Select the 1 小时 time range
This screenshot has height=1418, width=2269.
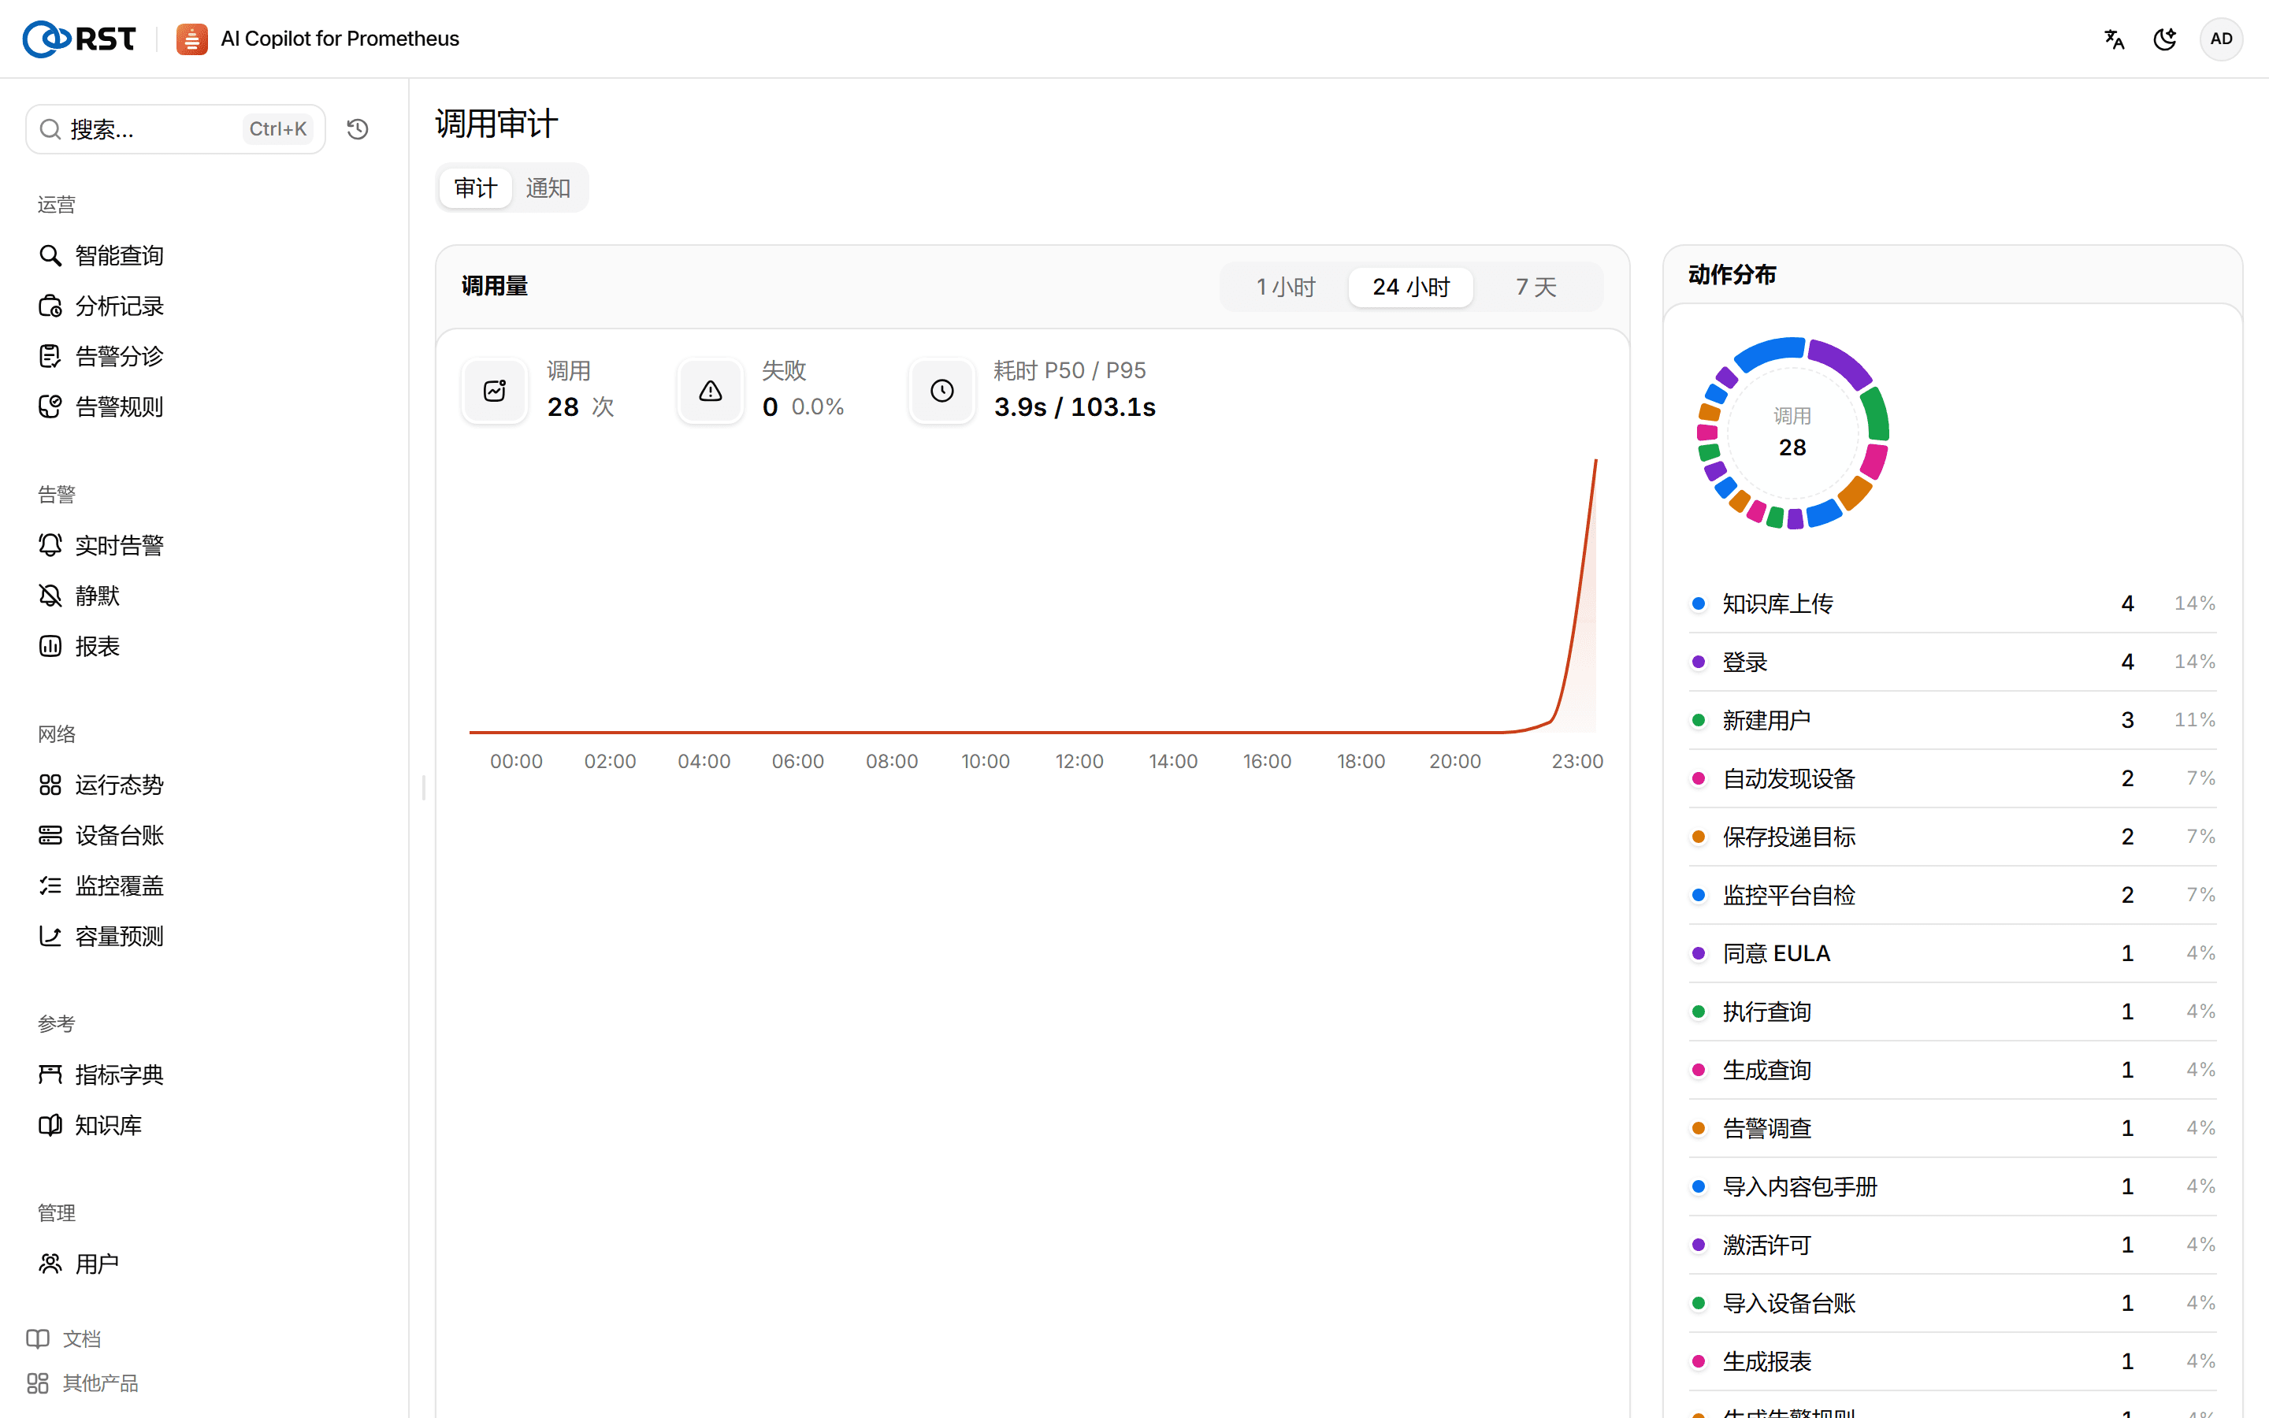coord(1286,287)
